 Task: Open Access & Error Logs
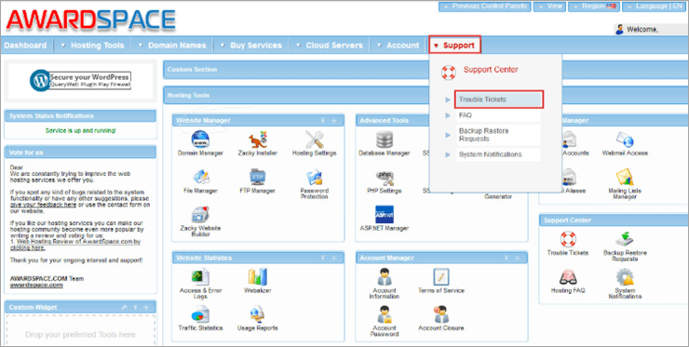(200, 277)
